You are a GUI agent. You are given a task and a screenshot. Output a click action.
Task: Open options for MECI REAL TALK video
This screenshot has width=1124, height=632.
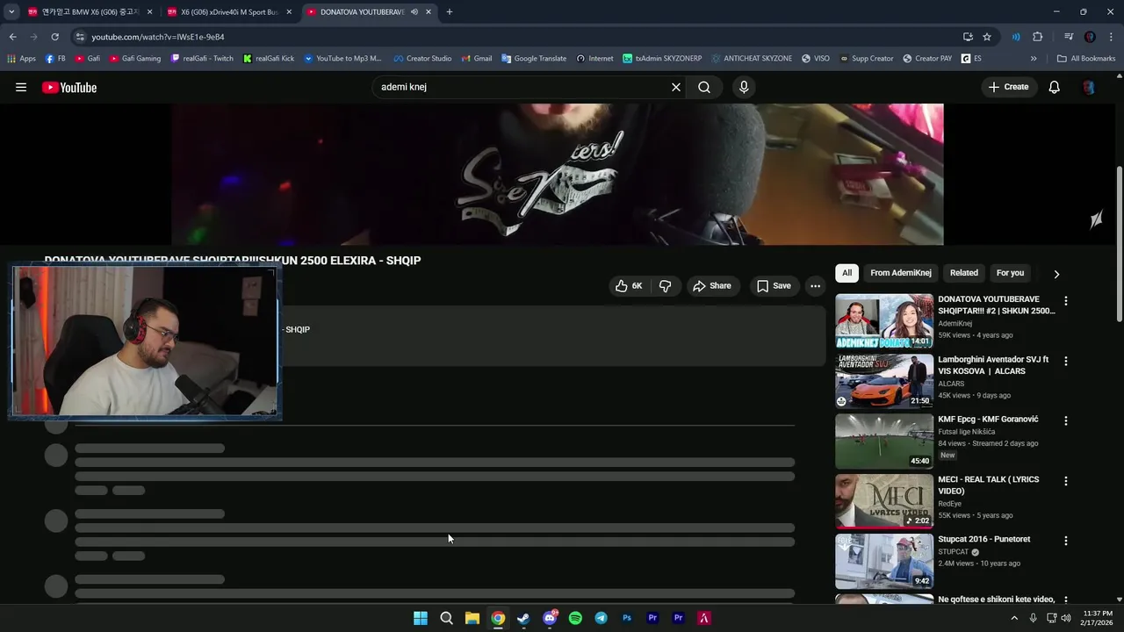coord(1066,481)
